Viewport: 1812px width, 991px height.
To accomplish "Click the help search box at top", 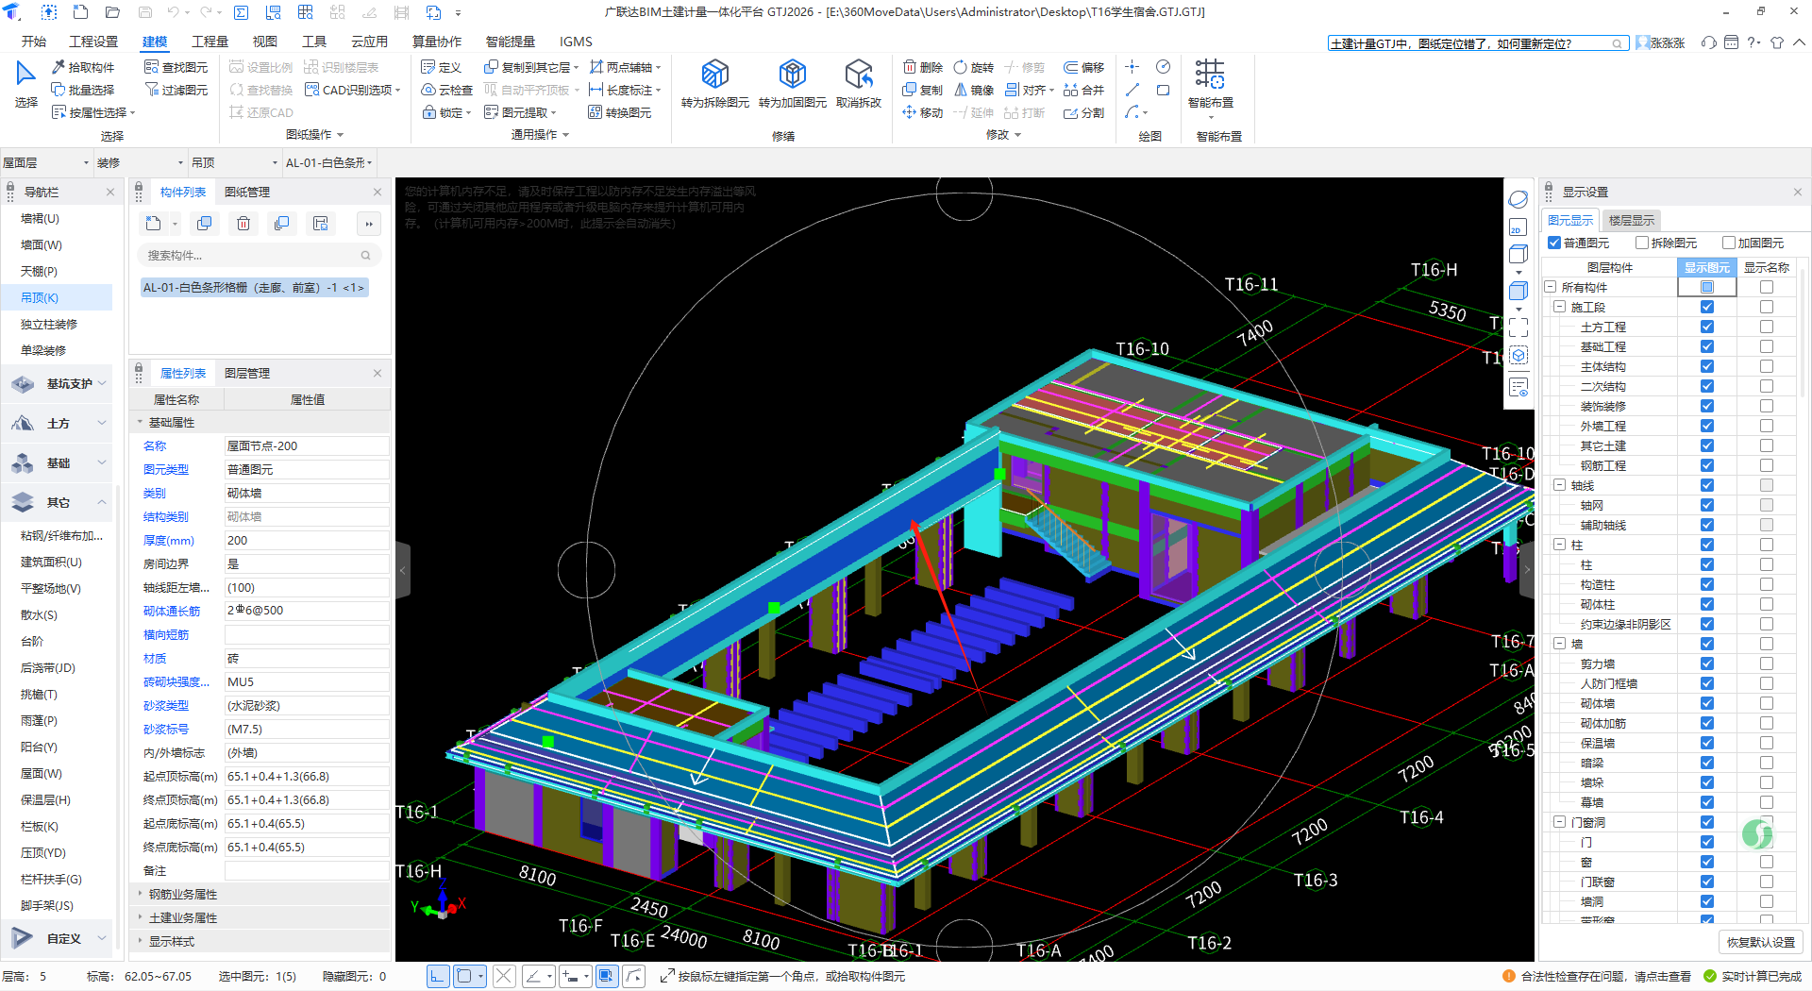I will tap(1478, 43).
